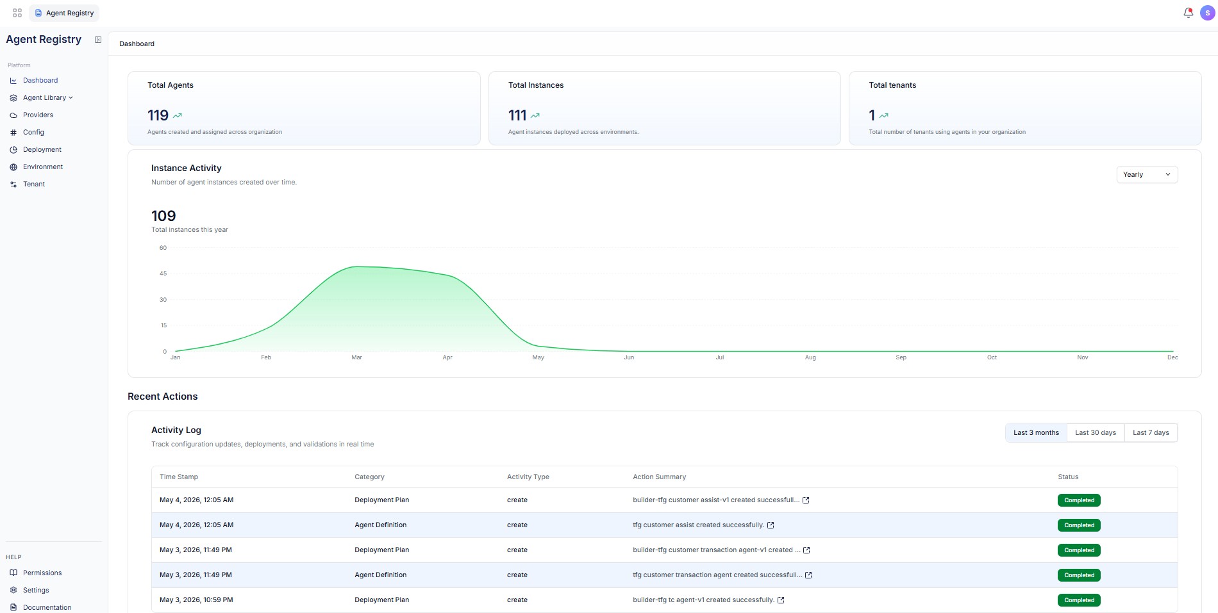Screen dimensions: 1218x613
Task: Collapse the sidebar panel toggle icon
Action: pos(98,40)
